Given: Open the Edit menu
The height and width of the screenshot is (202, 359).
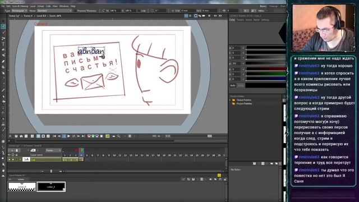Looking at the screenshot, I should coord(8,6).
